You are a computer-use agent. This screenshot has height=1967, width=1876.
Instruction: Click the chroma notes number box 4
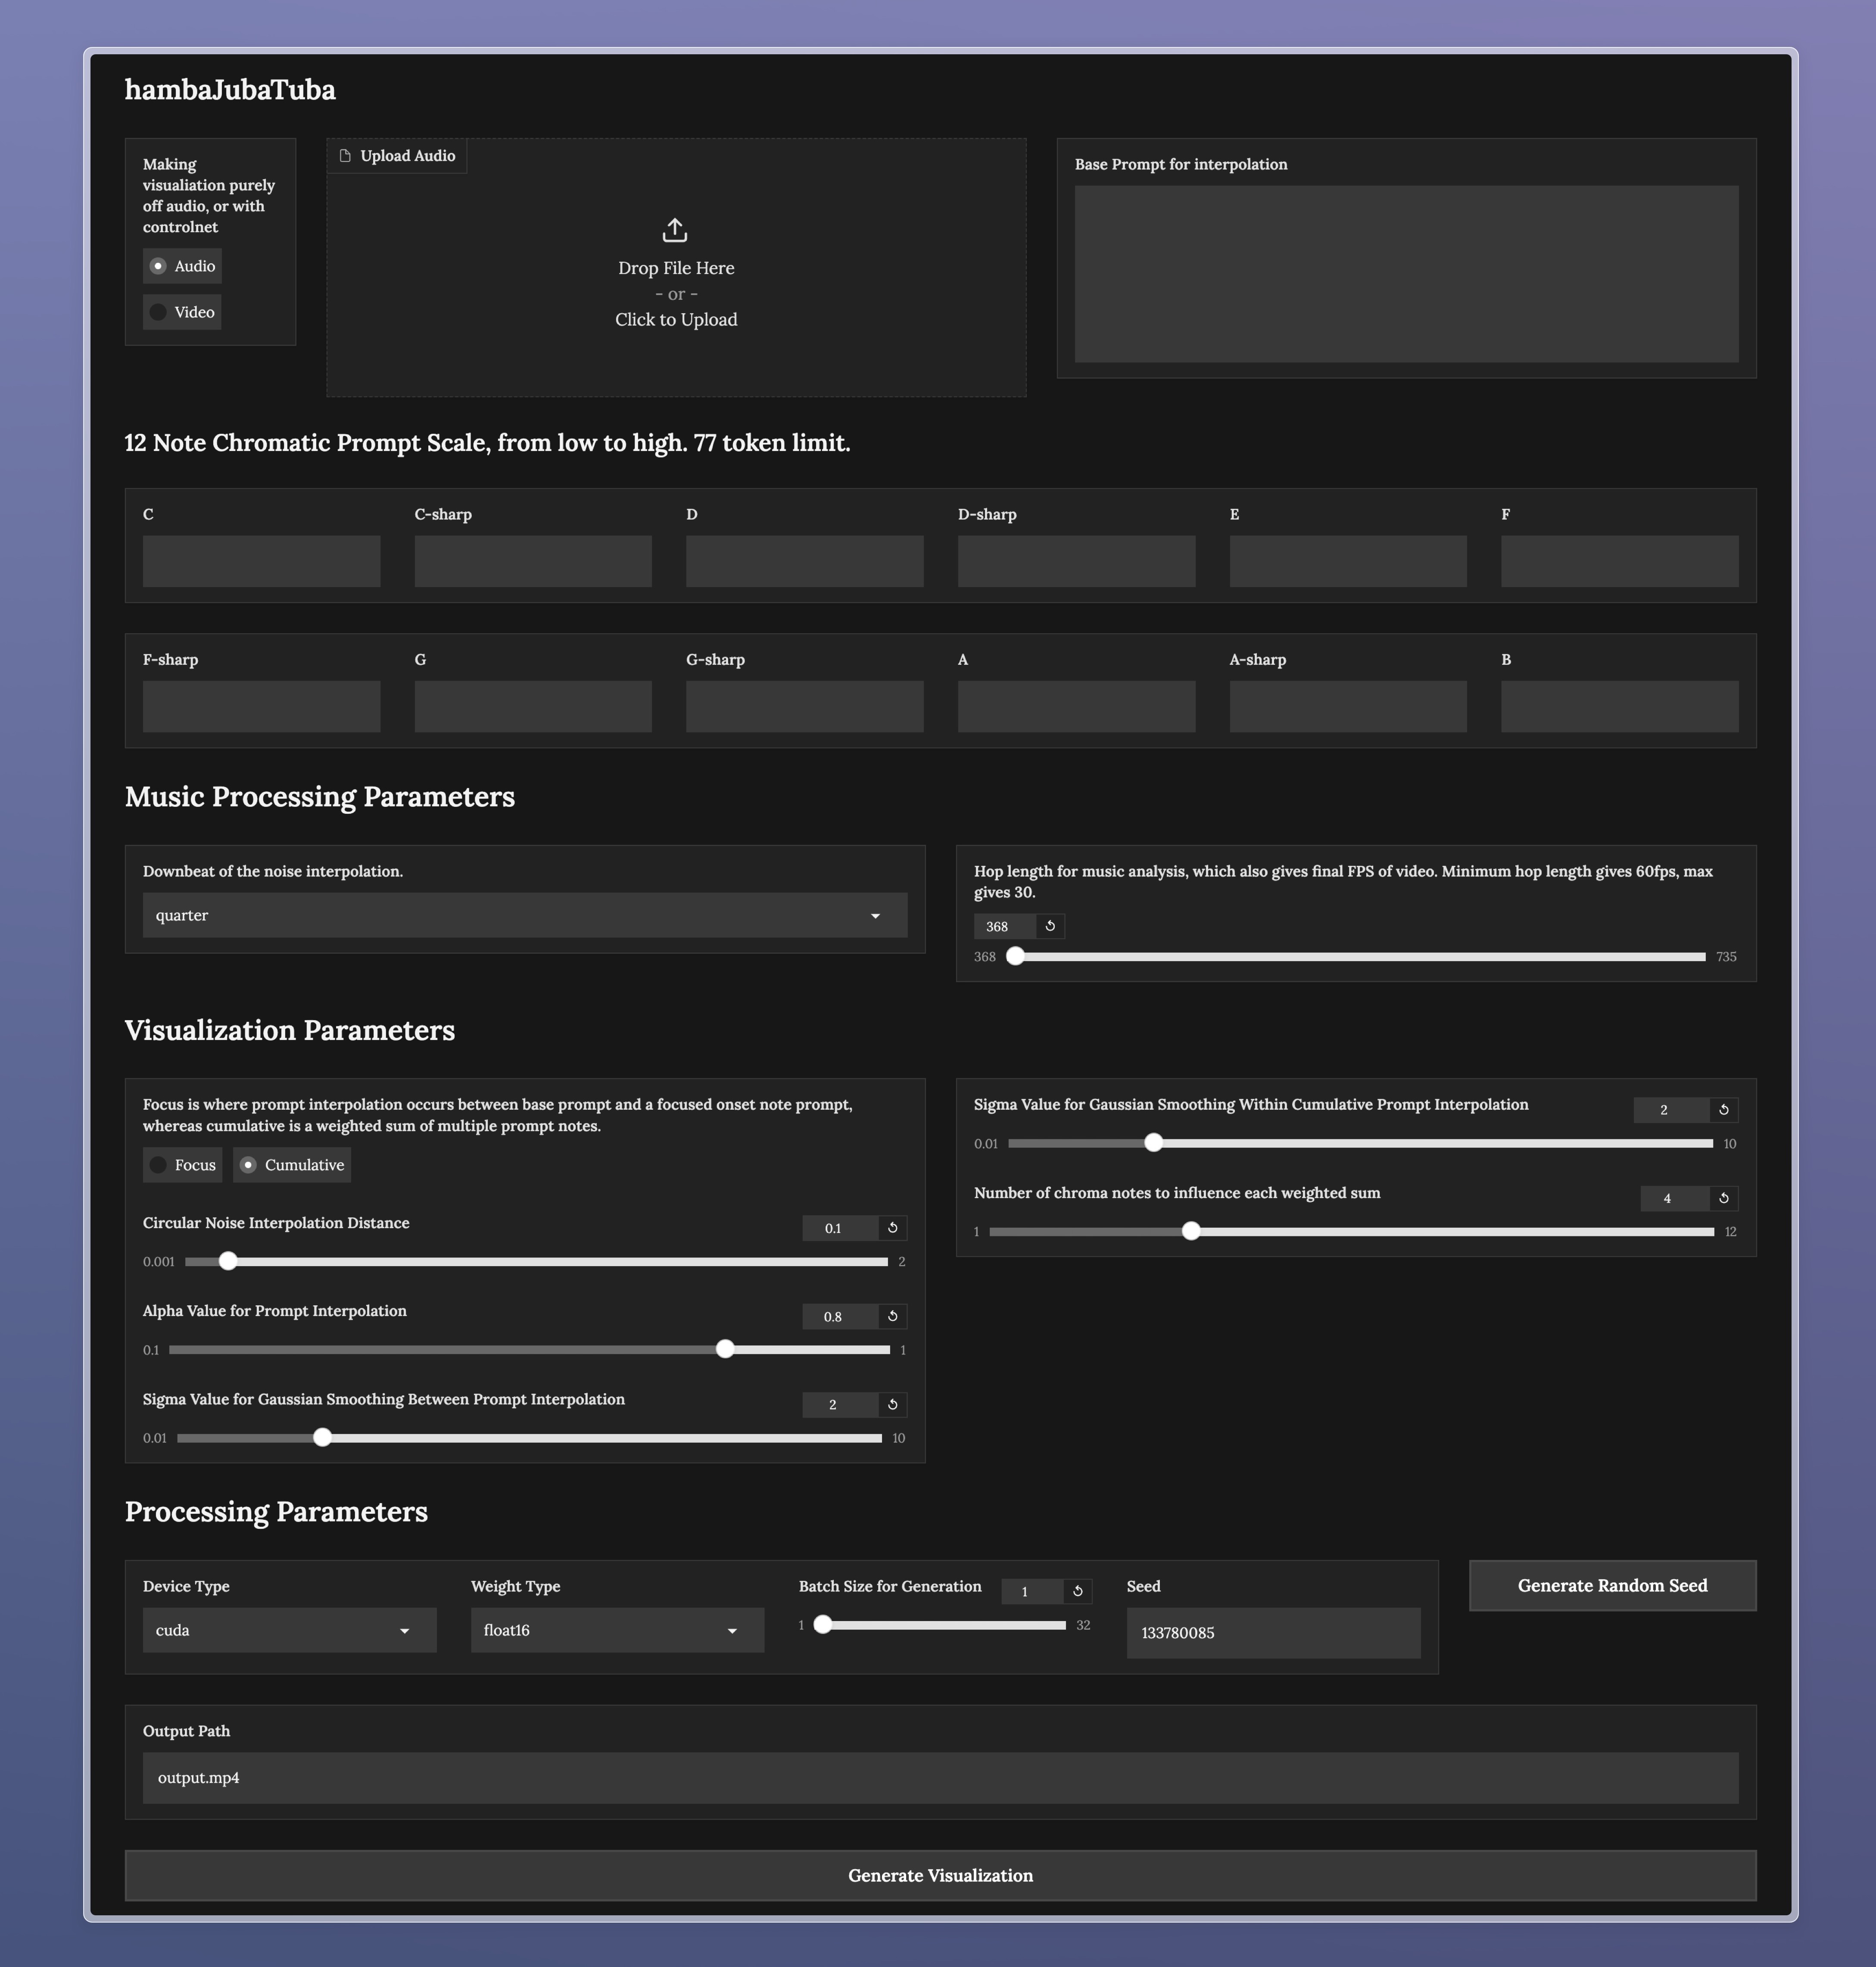point(1675,1198)
